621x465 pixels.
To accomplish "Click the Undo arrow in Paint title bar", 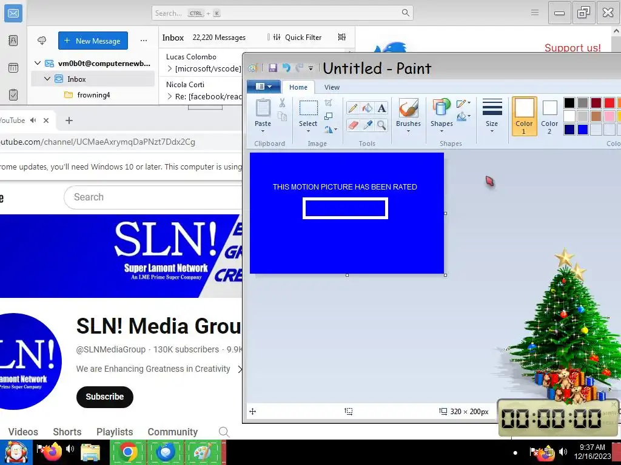I will [x=286, y=68].
